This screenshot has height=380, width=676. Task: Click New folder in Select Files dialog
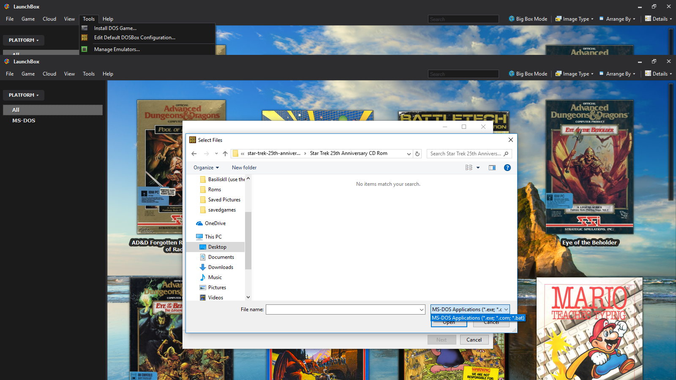[244, 168]
